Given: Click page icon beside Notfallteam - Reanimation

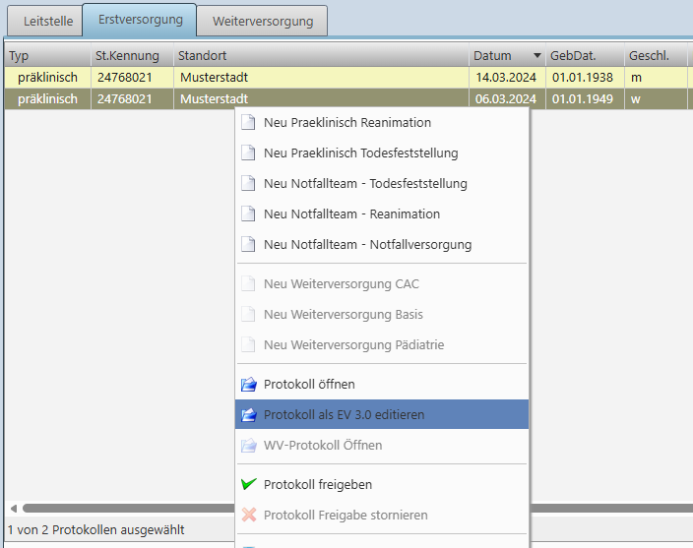Looking at the screenshot, I should tap(248, 214).
